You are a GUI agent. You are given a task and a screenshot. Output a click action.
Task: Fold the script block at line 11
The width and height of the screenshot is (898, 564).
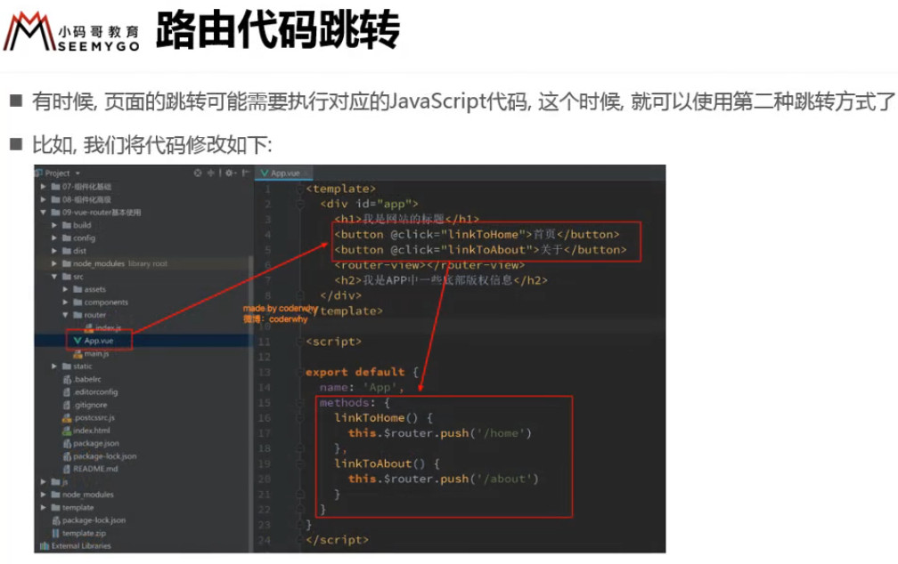[300, 342]
